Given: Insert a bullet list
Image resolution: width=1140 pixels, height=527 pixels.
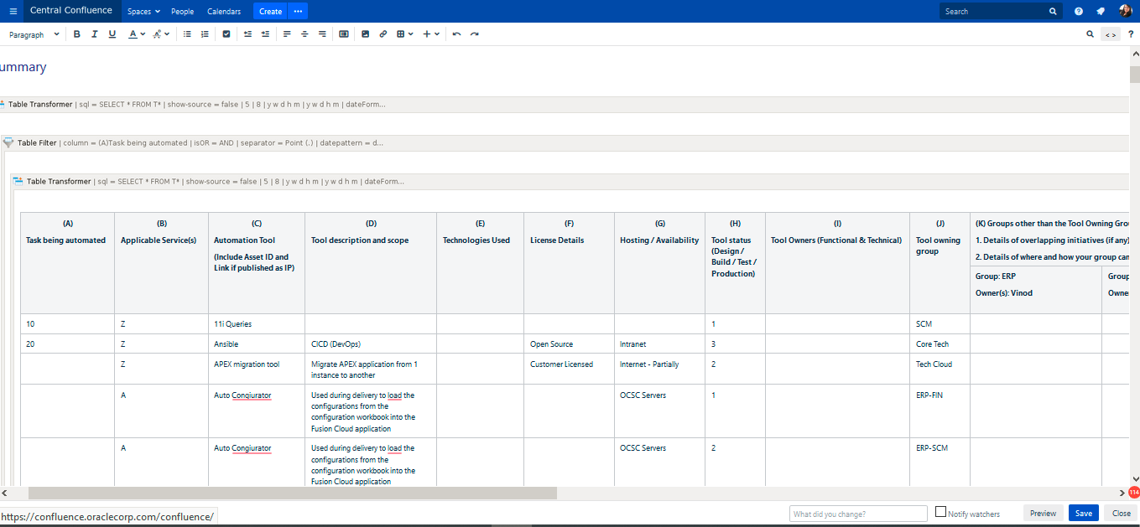Looking at the screenshot, I should coord(187,34).
